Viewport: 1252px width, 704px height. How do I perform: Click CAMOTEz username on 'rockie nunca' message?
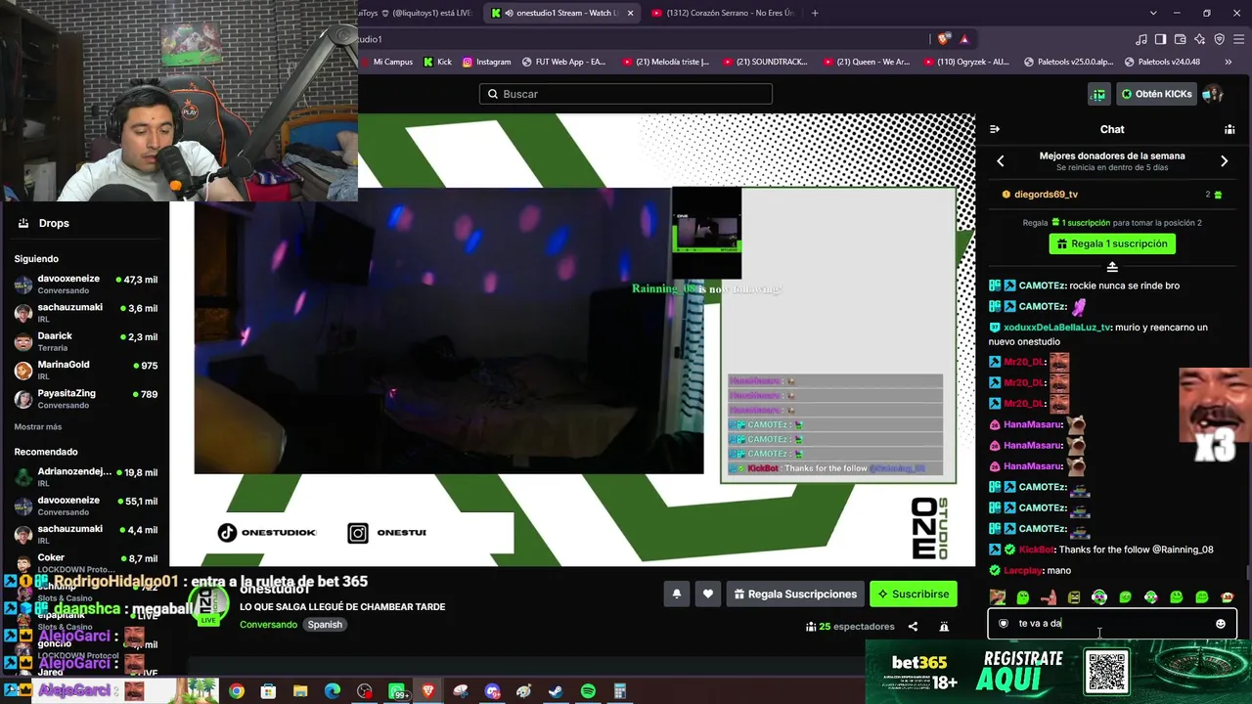[1042, 286]
